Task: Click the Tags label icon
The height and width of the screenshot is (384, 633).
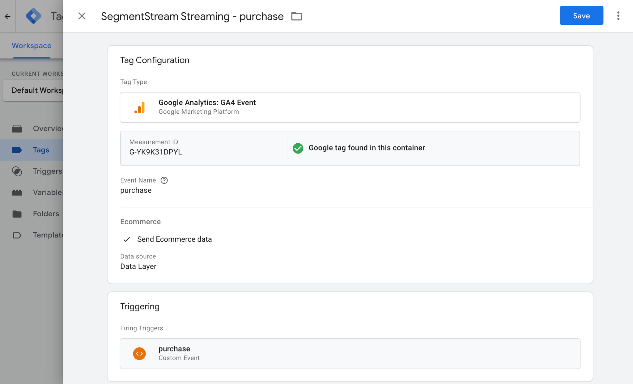Action: (17, 150)
